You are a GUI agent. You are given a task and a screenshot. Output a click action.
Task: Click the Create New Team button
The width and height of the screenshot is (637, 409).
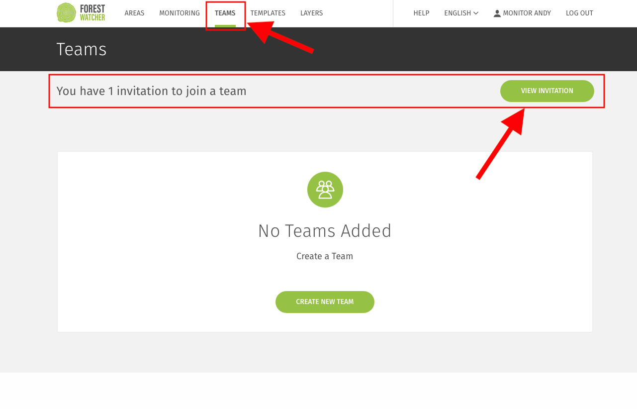click(325, 302)
